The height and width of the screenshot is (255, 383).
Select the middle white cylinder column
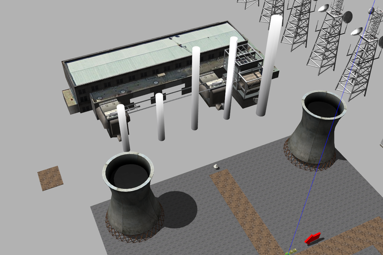pyautogui.click(x=196, y=88)
